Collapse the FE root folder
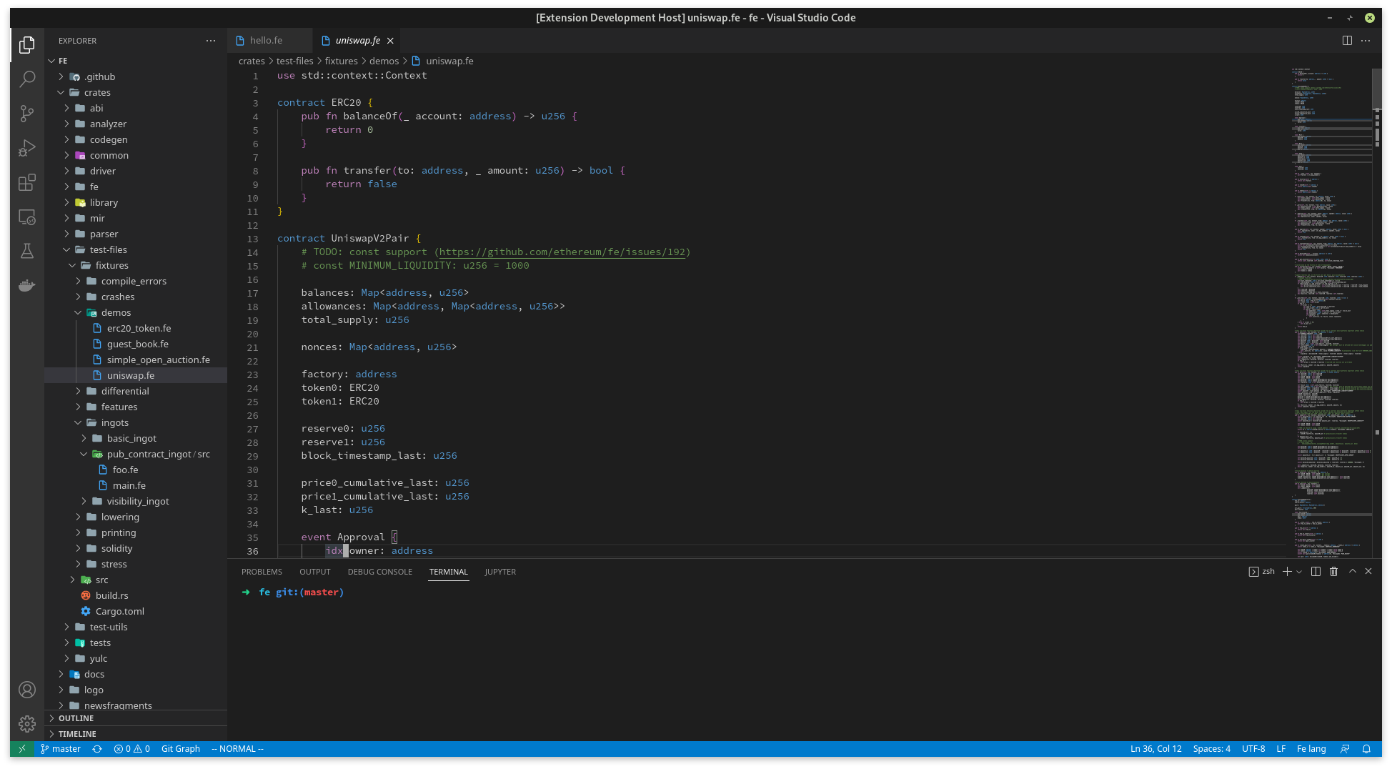This screenshot has width=1392, height=769. 136,61
